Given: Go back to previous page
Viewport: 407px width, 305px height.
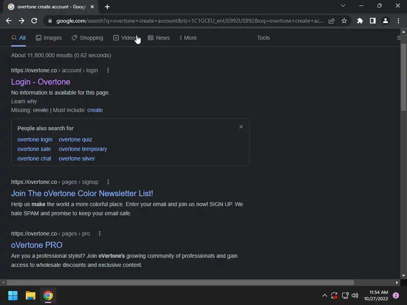Looking at the screenshot, I should pyautogui.click(x=9, y=21).
